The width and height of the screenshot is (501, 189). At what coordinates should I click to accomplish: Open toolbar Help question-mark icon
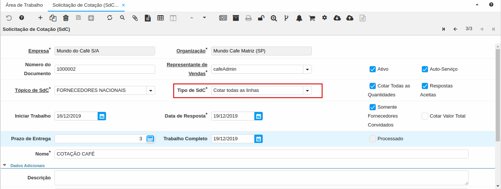pyautogui.click(x=22, y=18)
